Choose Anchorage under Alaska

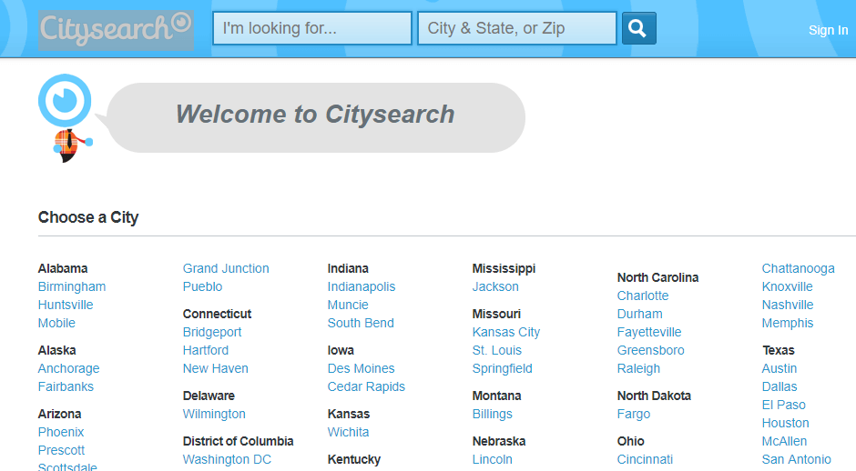pyautogui.click(x=69, y=368)
